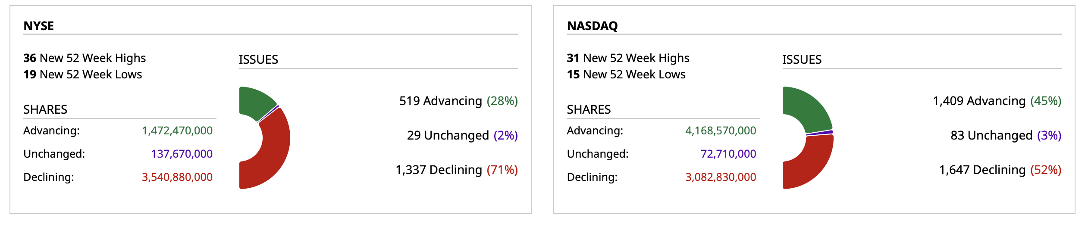Click NYSE's 19 New 52 Week Lows
The height and width of the screenshot is (230, 1085).
click(82, 75)
